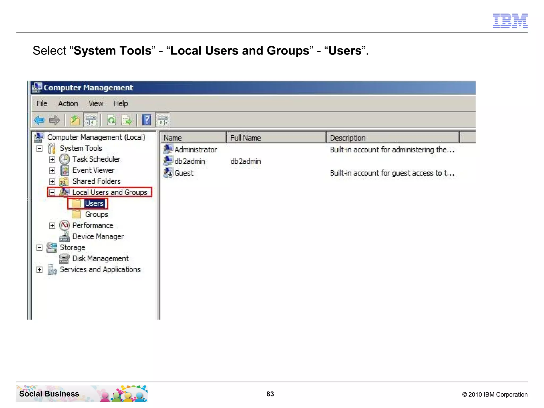Open the File menu
544x408 pixels.
(x=42, y=103)
